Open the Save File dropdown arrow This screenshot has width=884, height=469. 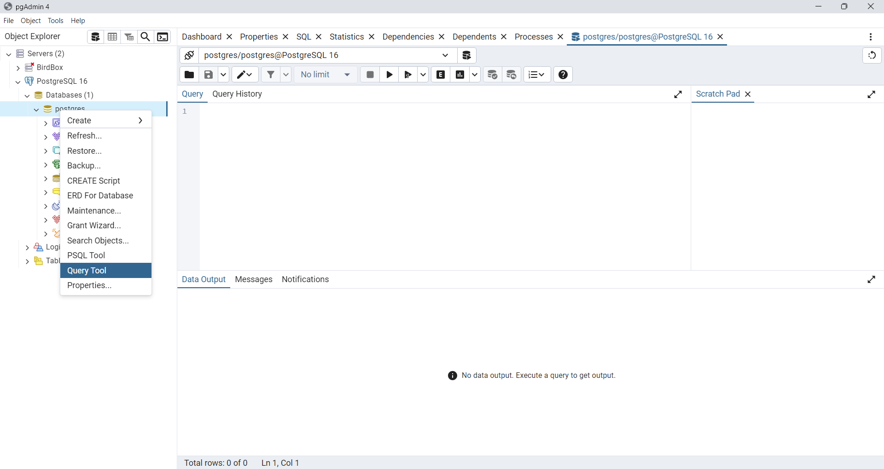coord(223,75)
